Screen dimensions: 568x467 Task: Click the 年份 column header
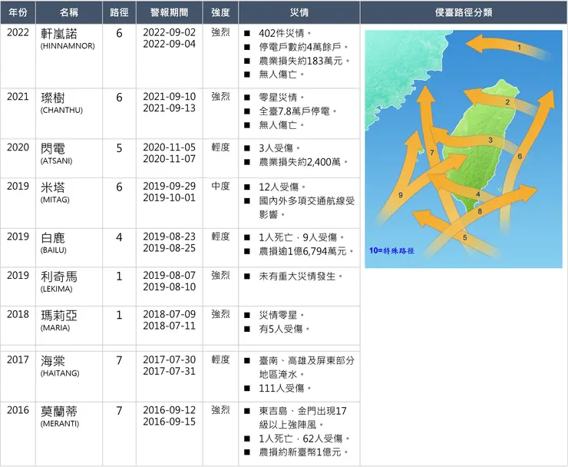coord(18,12)
